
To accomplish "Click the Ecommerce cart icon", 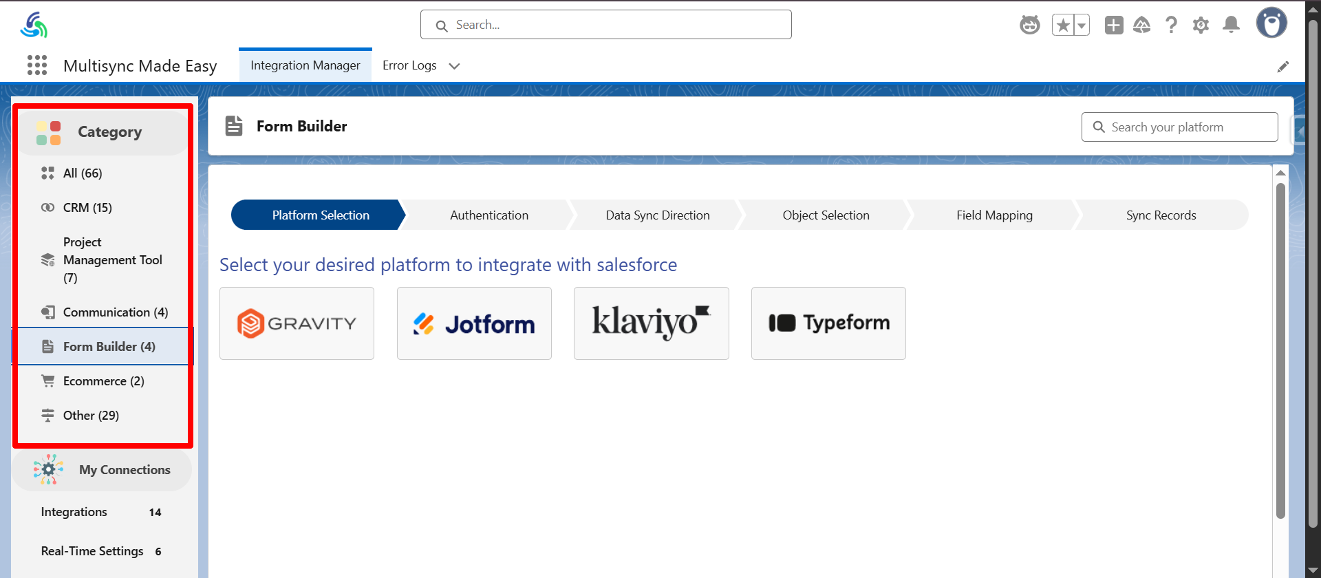I will tap(47, 381).
